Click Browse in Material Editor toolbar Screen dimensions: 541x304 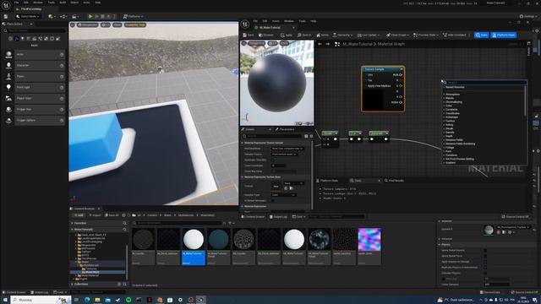[266, 35]
